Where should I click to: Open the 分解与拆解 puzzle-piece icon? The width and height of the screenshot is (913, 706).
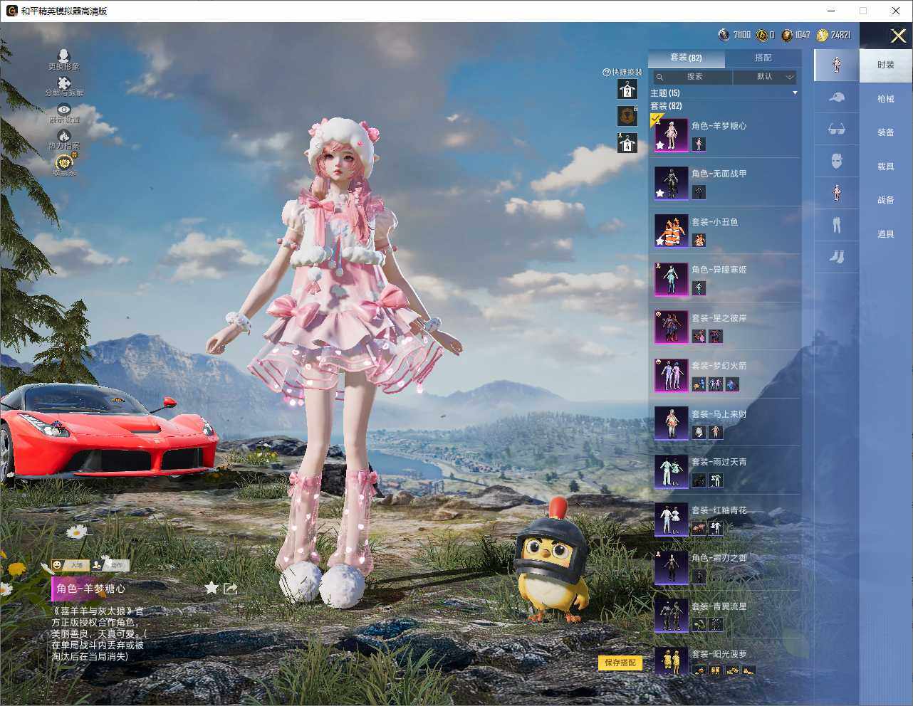tap(64, 84)
